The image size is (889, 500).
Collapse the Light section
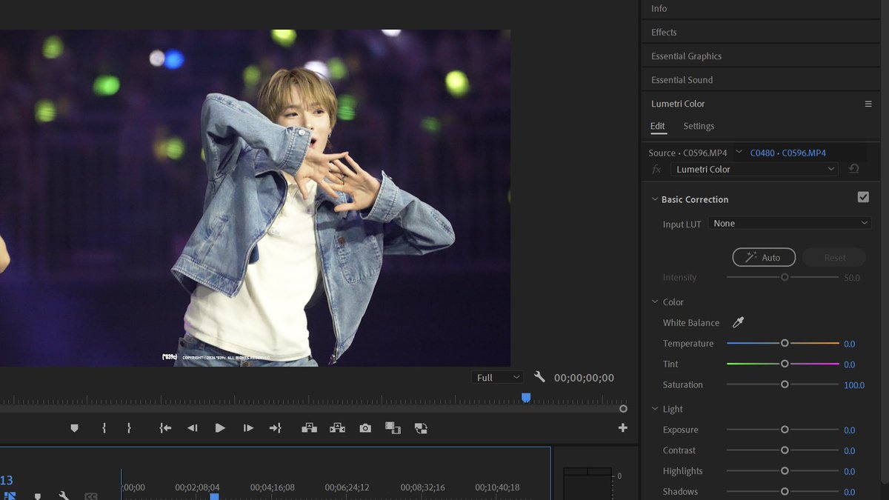pos(654,409)
